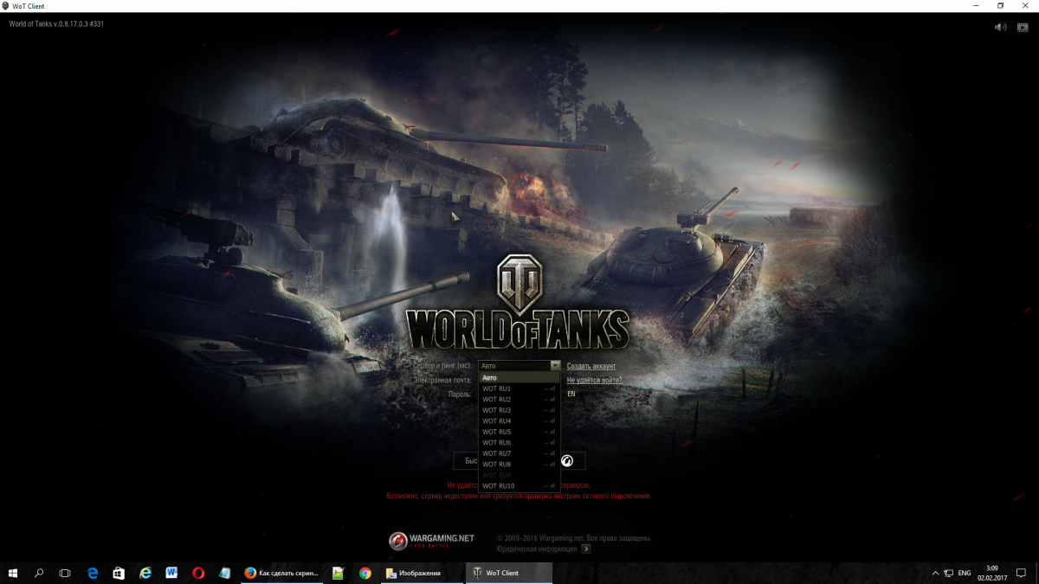Image resolution: width=1039 pixels, height=584 pixels.
Task: Choose server WOT RU7
Action: (x=519, y=453)
